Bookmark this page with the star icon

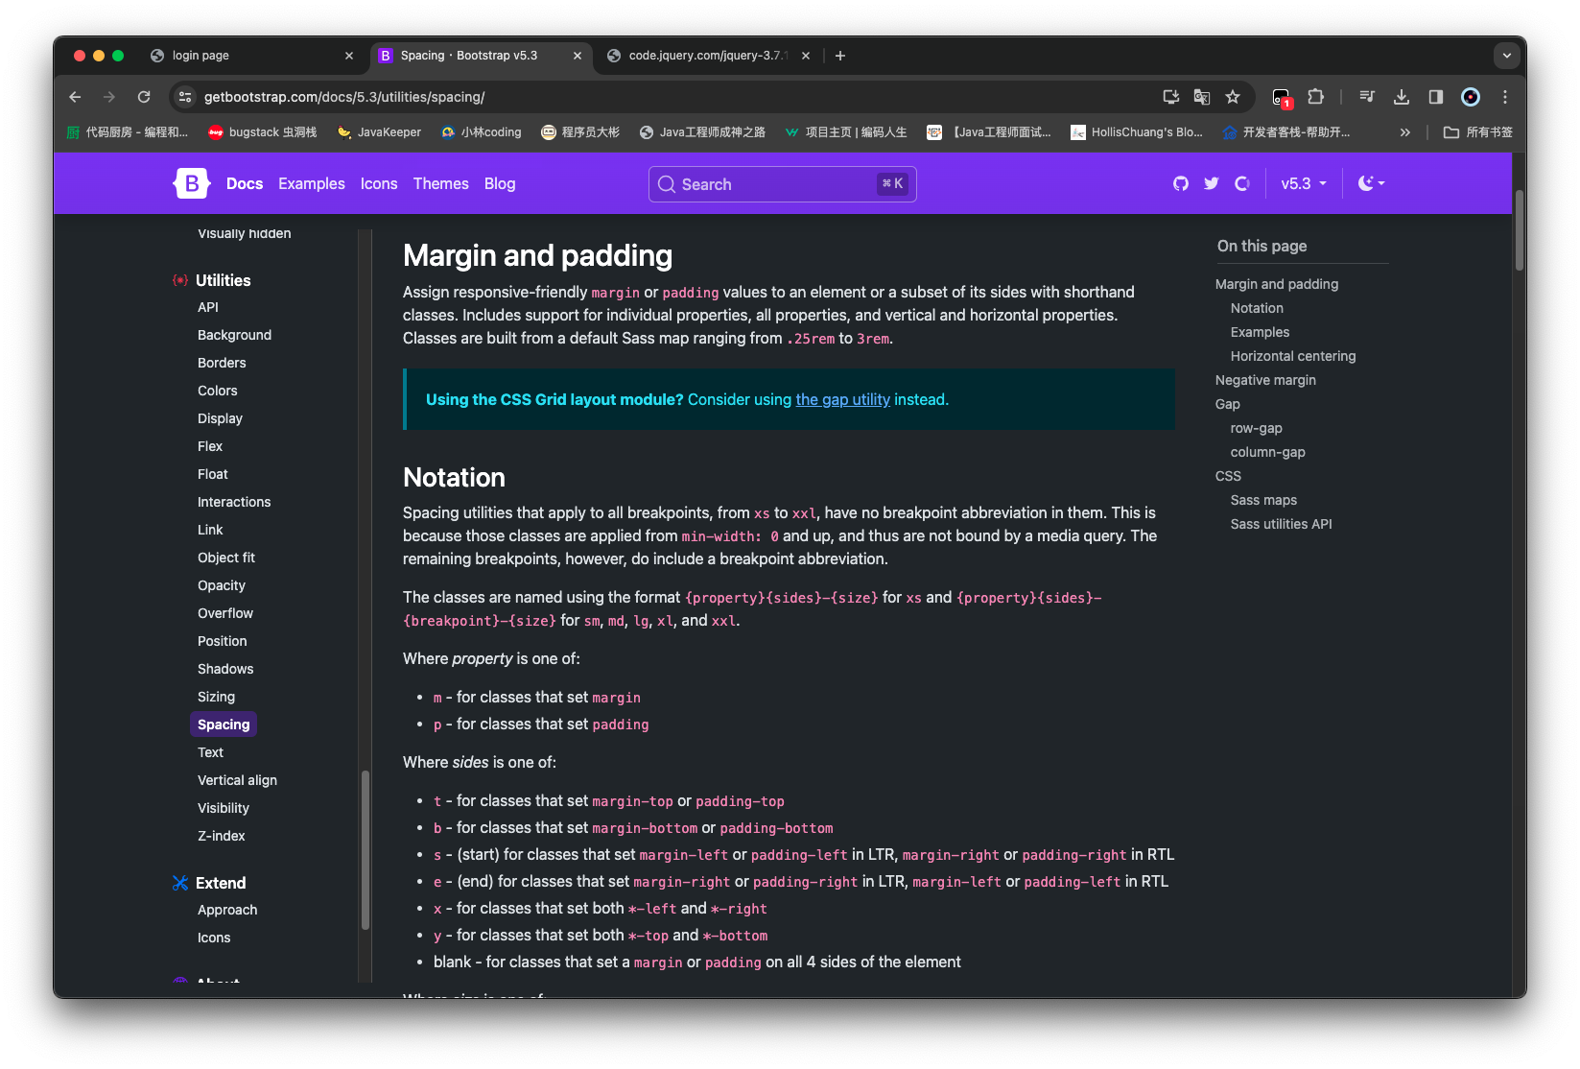point(1233,97)
